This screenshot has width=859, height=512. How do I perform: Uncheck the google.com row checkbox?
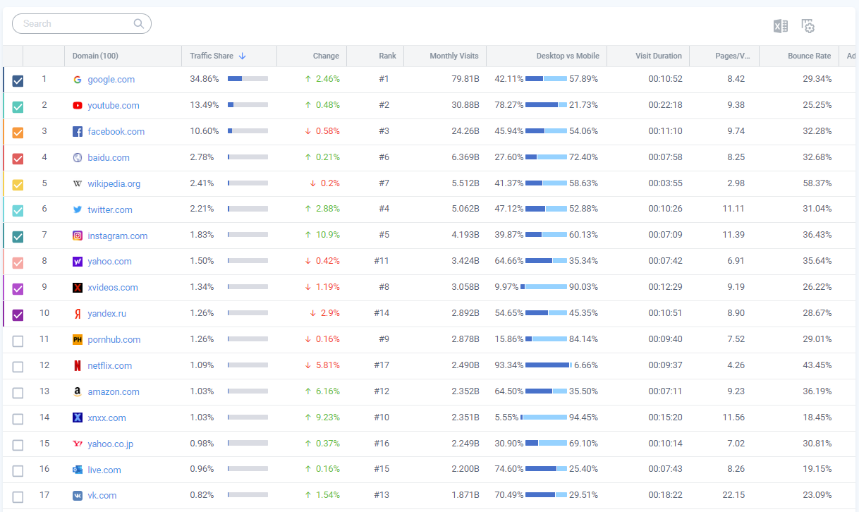click(x=18, y=81)
